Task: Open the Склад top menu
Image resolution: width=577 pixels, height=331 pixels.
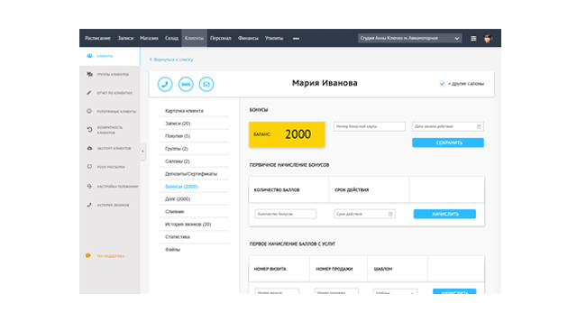Action: 171,38
